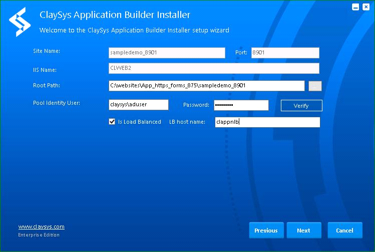Focus the Pool Identity User field

139,105
